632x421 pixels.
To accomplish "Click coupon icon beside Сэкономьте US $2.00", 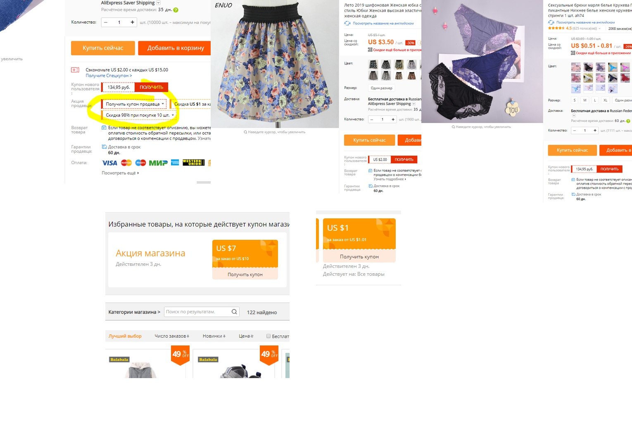I will tap(75, 70).
